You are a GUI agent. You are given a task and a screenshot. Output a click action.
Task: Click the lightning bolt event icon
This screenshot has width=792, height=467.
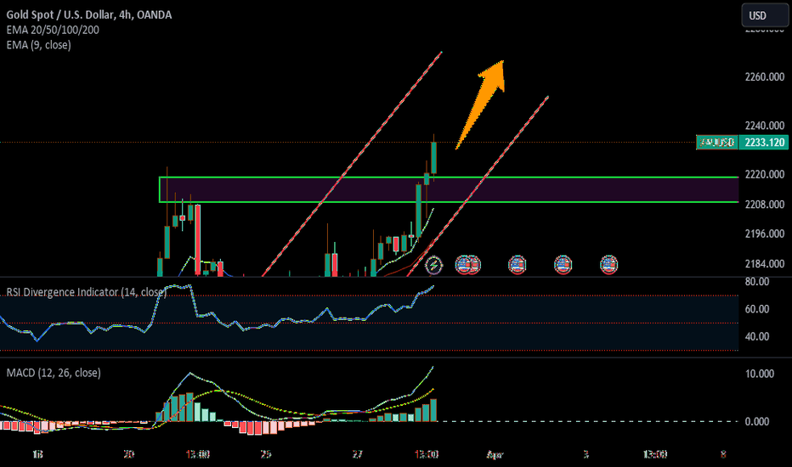[433, 265]
